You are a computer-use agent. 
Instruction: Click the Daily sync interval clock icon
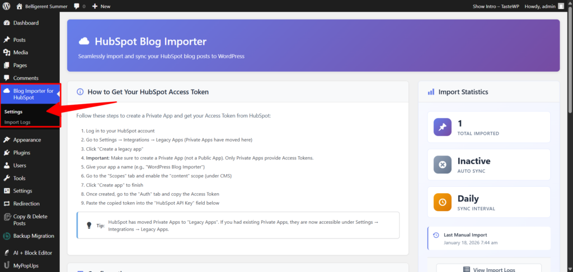(x=442, y=202)
